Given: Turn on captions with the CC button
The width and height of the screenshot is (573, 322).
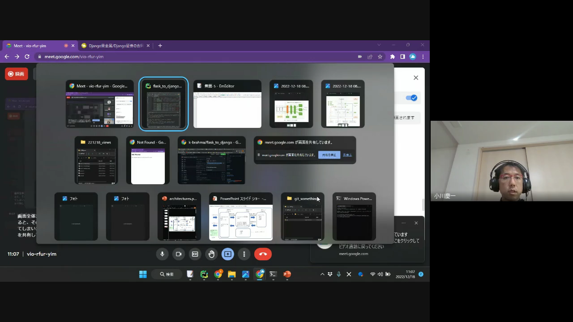Looking at the screenshot, I should pos(195,254).
